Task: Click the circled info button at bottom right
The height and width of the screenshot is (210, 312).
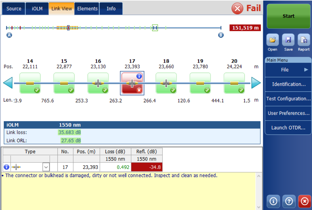Action: point(273,201)
